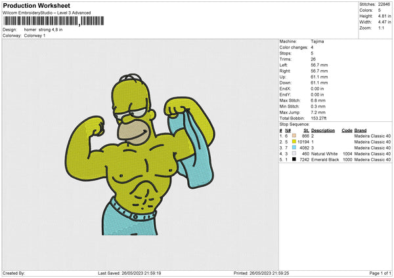Click 'Wilcom EmbroideryStudio – Level 3 Advanced' text
Image resolution: width=394 pixels, height=278 pixels.
[x=47, y=13]
